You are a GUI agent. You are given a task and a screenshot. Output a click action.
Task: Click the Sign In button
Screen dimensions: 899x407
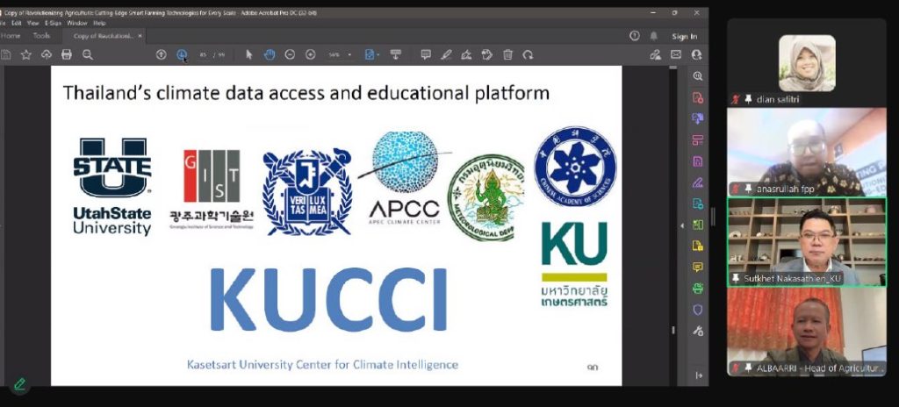[684, 36]
